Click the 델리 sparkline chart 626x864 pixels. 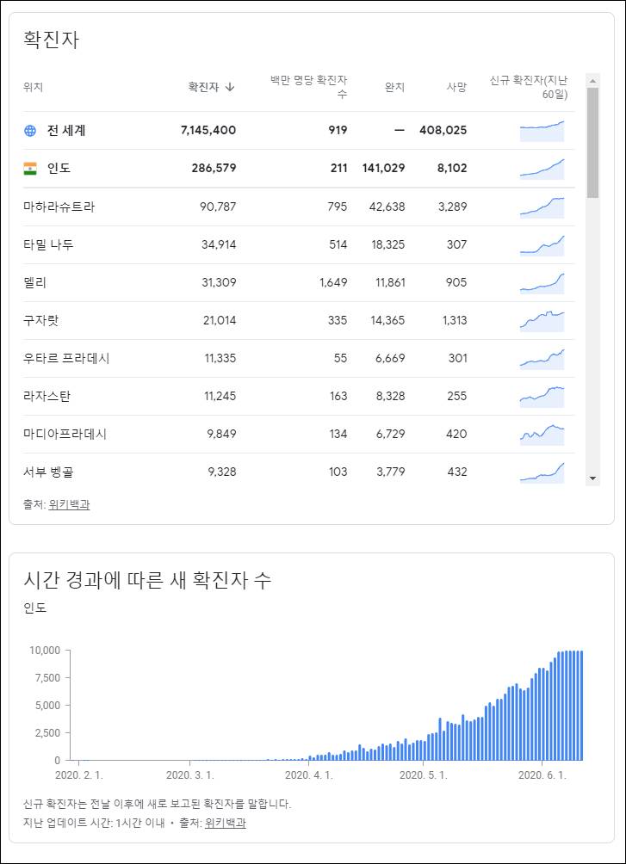click(x=542, y=283)
